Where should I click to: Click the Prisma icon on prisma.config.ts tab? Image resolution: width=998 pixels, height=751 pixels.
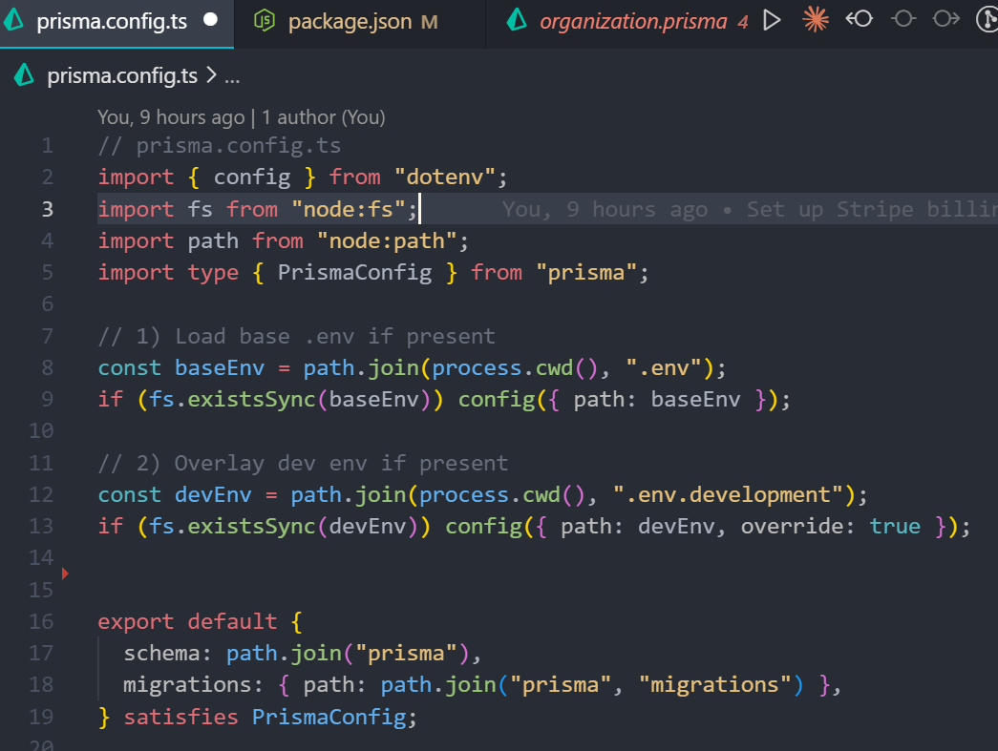click(14, 22)
